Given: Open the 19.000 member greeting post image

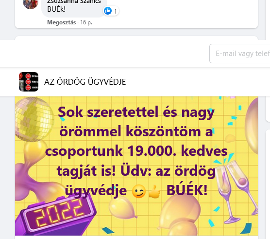Looking at the screenshot, I should [x=136, y=166].
